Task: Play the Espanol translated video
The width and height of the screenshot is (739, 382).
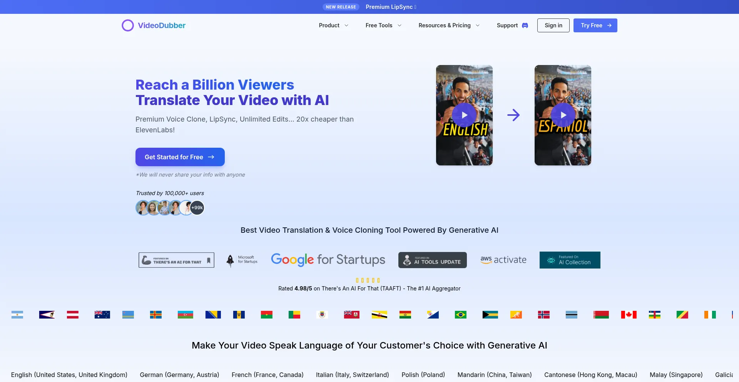Action: (562, 115)
